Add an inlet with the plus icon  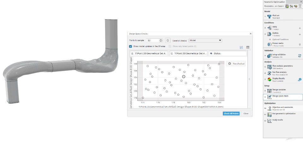click(300, 28)
